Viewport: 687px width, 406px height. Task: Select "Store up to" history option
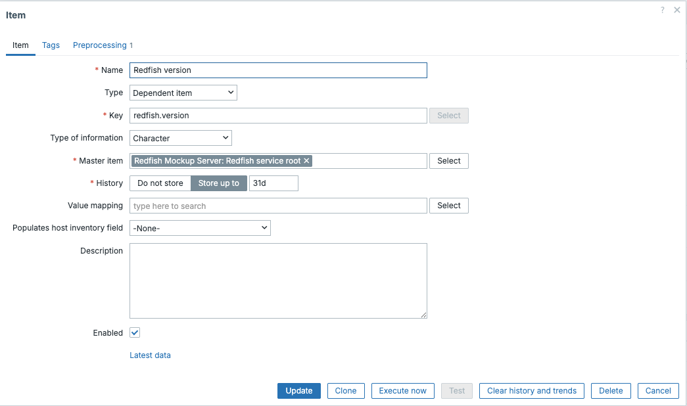(x=219, y=183)
